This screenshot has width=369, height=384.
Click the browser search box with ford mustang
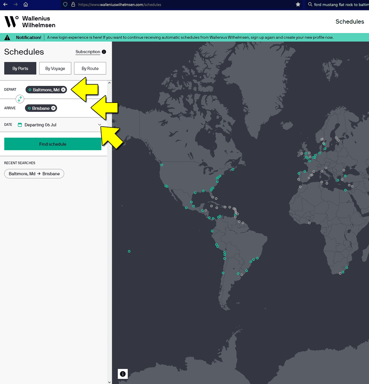coord(338,4)
